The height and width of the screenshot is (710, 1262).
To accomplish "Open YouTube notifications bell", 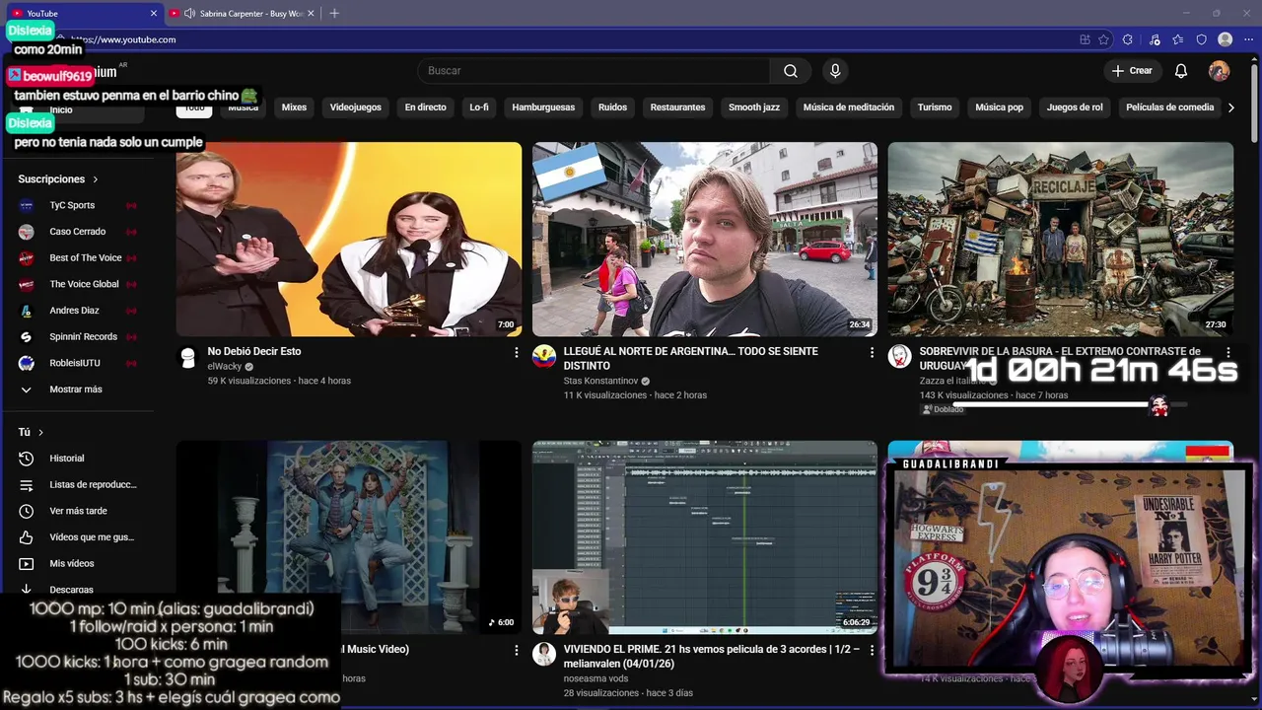I will pyautogui.click(x=1181, y=71).
